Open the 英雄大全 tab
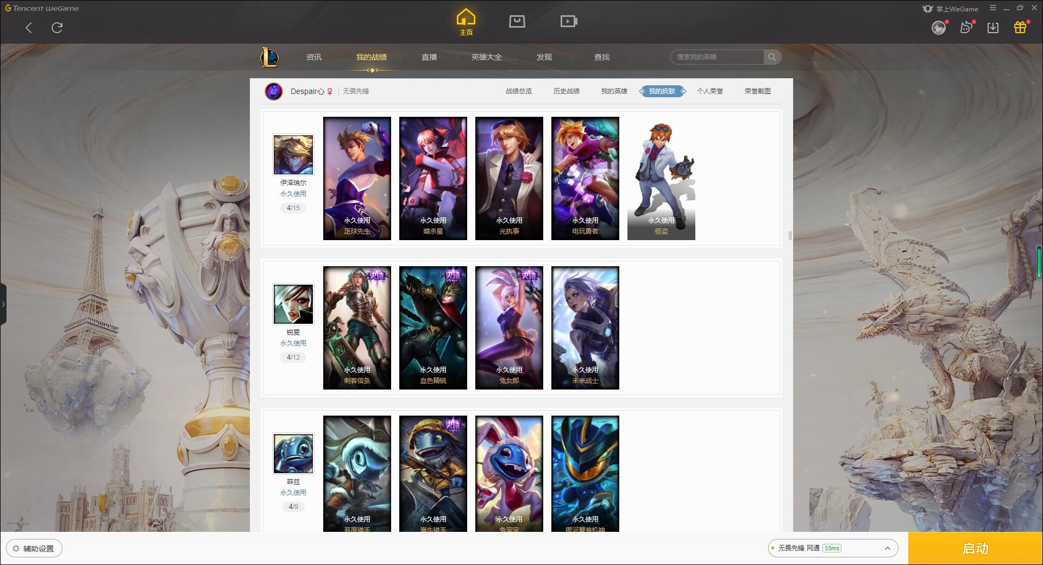Image resolution: width=1043 pixels, height=565 pixels. click(487, 57)
